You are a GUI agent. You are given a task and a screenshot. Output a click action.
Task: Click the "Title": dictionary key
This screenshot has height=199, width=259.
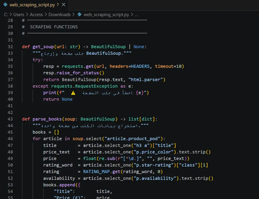pyautogui.click(x=64, y=191)
